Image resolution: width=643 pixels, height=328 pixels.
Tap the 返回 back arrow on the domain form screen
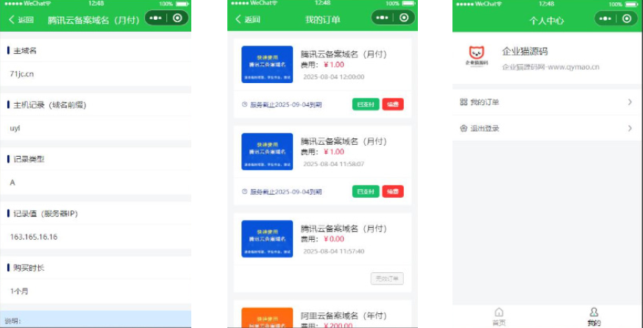pyautogui.click(x=12, y=19)
